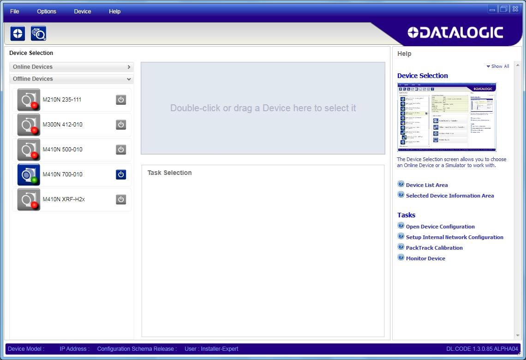Open the Device menu
The height and width of the screenshot is (360, 526).
coord(83,12)
